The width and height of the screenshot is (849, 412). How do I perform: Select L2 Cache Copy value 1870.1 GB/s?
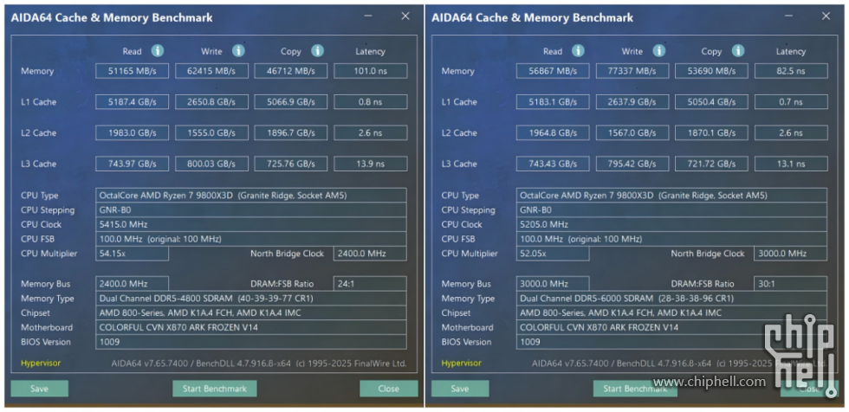(x=711, y=132)
